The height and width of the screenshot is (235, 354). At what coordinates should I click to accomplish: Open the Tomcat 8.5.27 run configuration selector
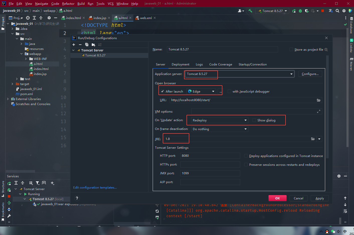(x=273, y=11)
